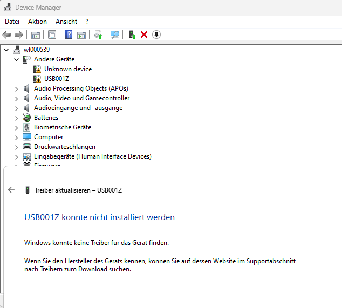Click the heading 'USB001Z konnte nicht installiert werden'
Viewport: 342px width, 308px height.
(x=99, y=217)
